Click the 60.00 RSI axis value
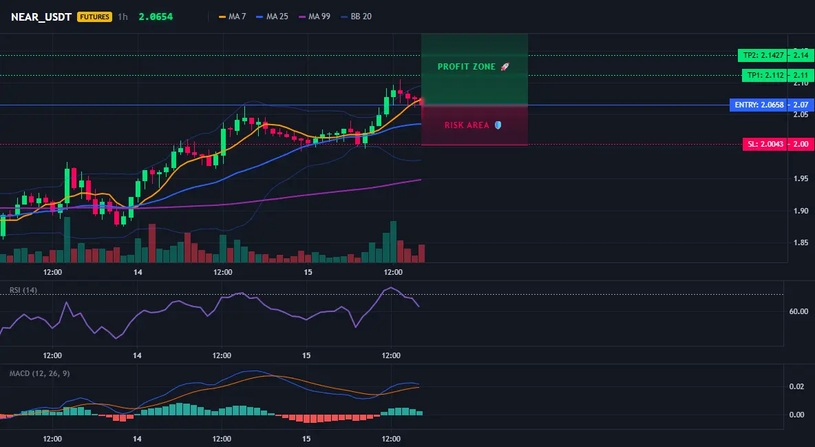Image resolution: width=815 pixels, height=447 pixels. coord(798,312)
